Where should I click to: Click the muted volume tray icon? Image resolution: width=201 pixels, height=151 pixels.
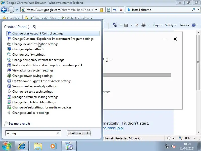[173, 146]
